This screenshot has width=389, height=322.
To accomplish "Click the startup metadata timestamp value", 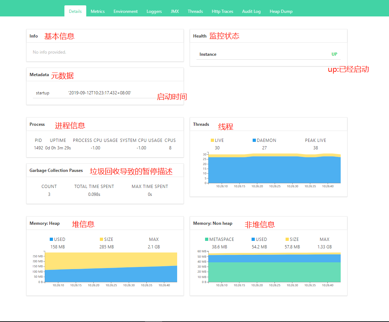I will pos(100,93).
